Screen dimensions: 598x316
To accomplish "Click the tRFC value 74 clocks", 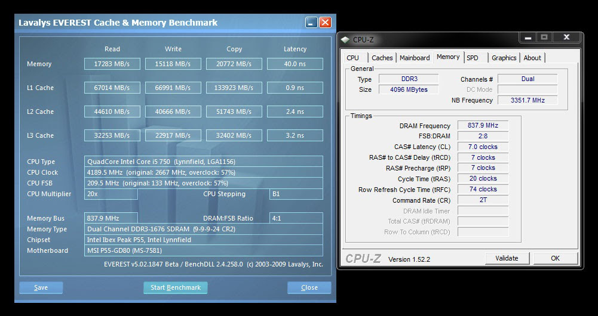I will pyautogui.click(x=483, y=189).
